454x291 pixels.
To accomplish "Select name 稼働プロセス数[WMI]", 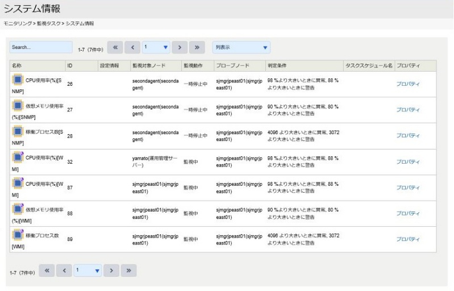I will coord(35,241).
